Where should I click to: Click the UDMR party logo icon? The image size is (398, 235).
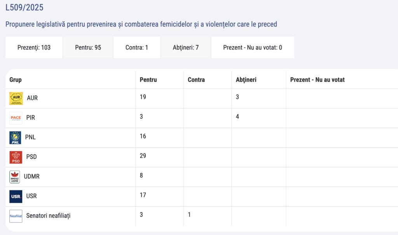(15, 177)
